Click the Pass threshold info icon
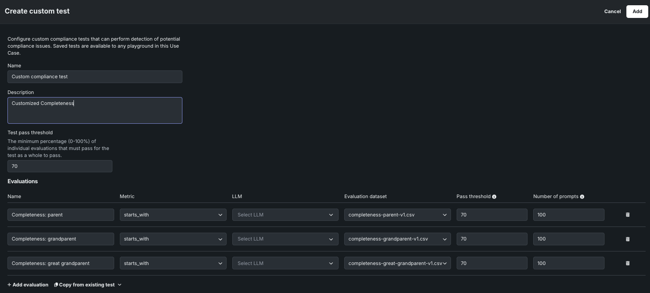 [x=494, y=197]
